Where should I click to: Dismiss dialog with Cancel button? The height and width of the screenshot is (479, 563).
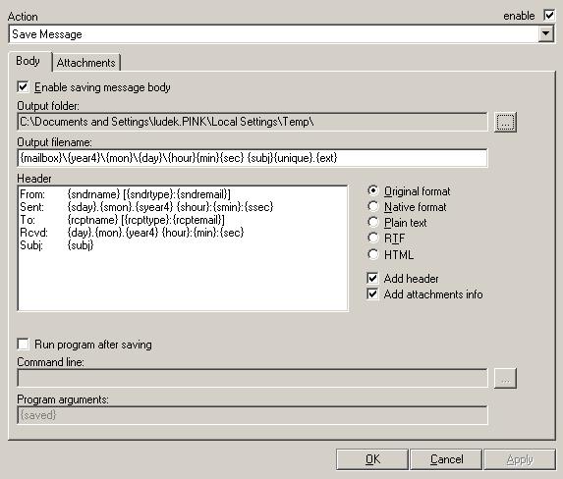(446, 459)
